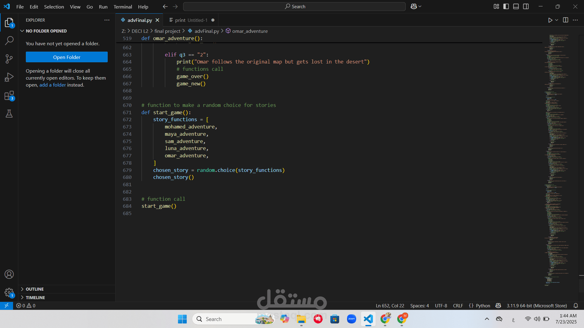Screen dimensions: 584x328
Task: Expand the TIMELINE section
Action: coord(35,298)
